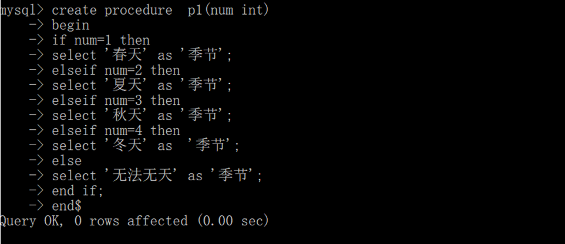565x244 pixels.
Task: Click the 'begin' keyword line
Action: 70,25
